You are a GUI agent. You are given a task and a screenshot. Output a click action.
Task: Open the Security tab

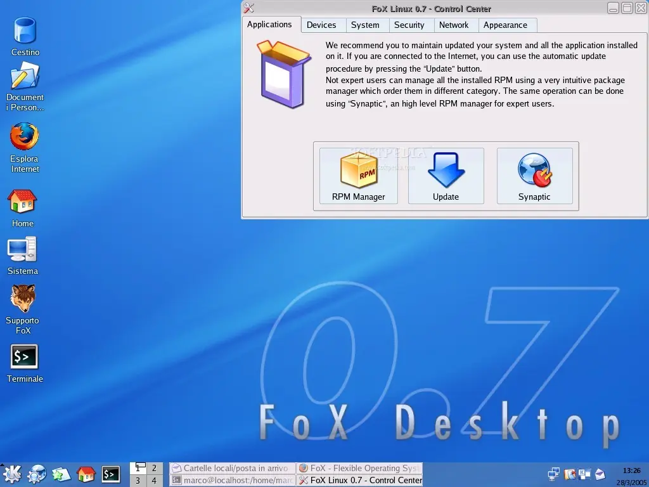click(x=409, y=25)
